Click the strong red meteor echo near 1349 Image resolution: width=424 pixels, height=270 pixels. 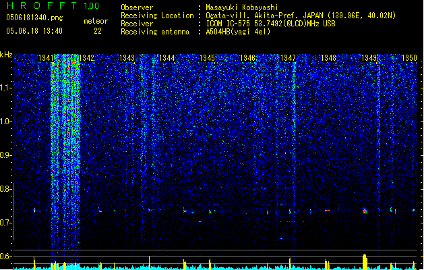365,211
